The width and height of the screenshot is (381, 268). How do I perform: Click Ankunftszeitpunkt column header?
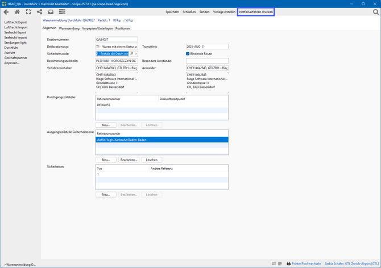click(193, 99)
